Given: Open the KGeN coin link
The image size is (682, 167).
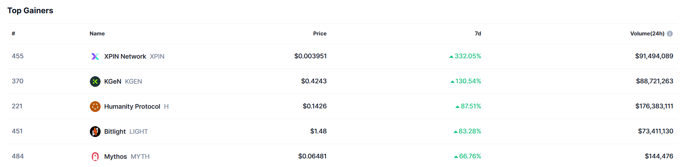Looking at the screenshot, I should click(112, 82).
